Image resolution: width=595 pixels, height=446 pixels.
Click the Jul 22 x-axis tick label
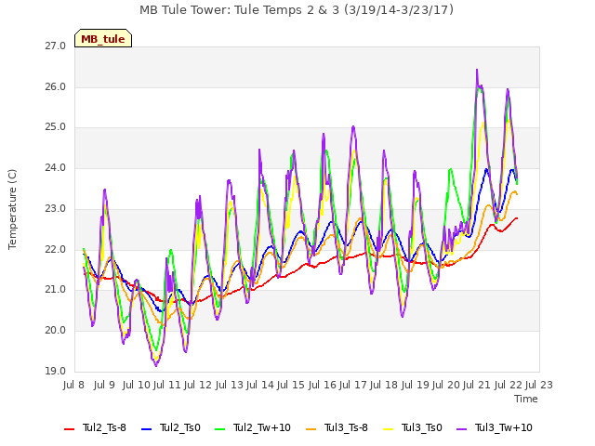click(x=508, y=386)
